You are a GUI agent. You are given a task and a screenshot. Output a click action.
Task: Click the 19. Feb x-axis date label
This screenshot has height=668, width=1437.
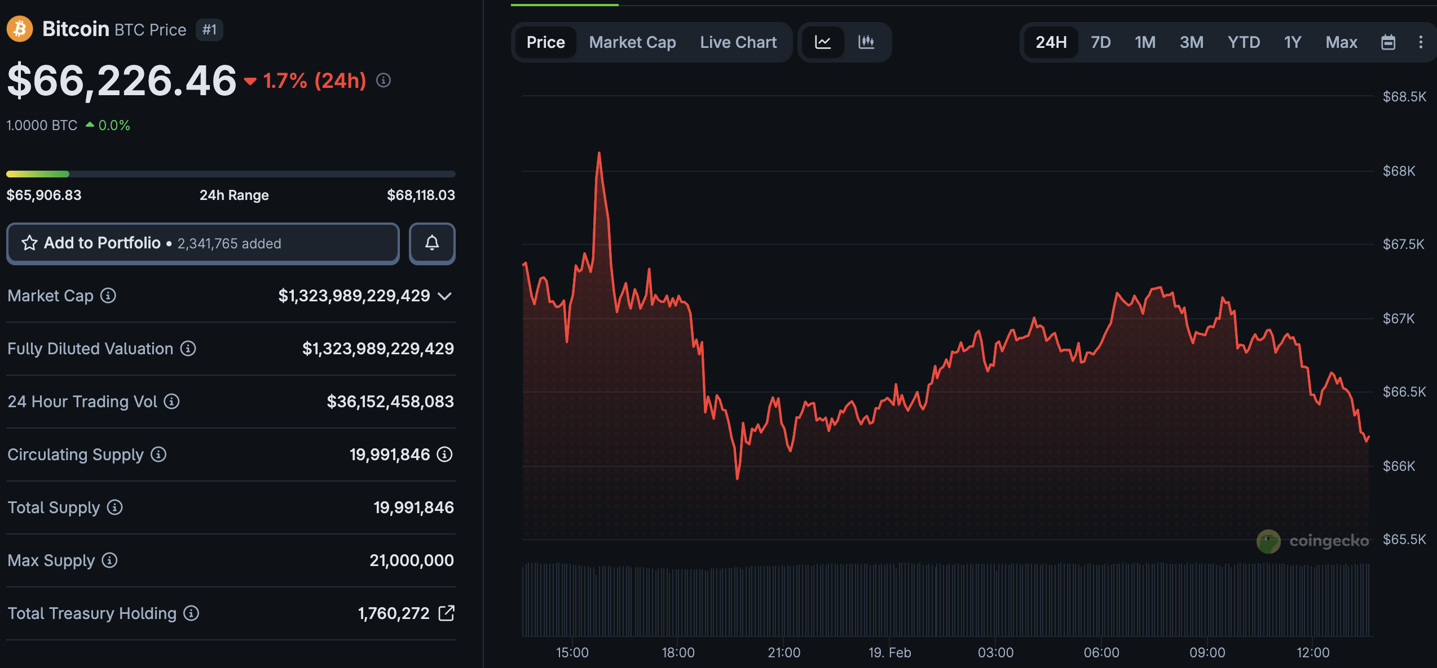[x=889, y=652]
